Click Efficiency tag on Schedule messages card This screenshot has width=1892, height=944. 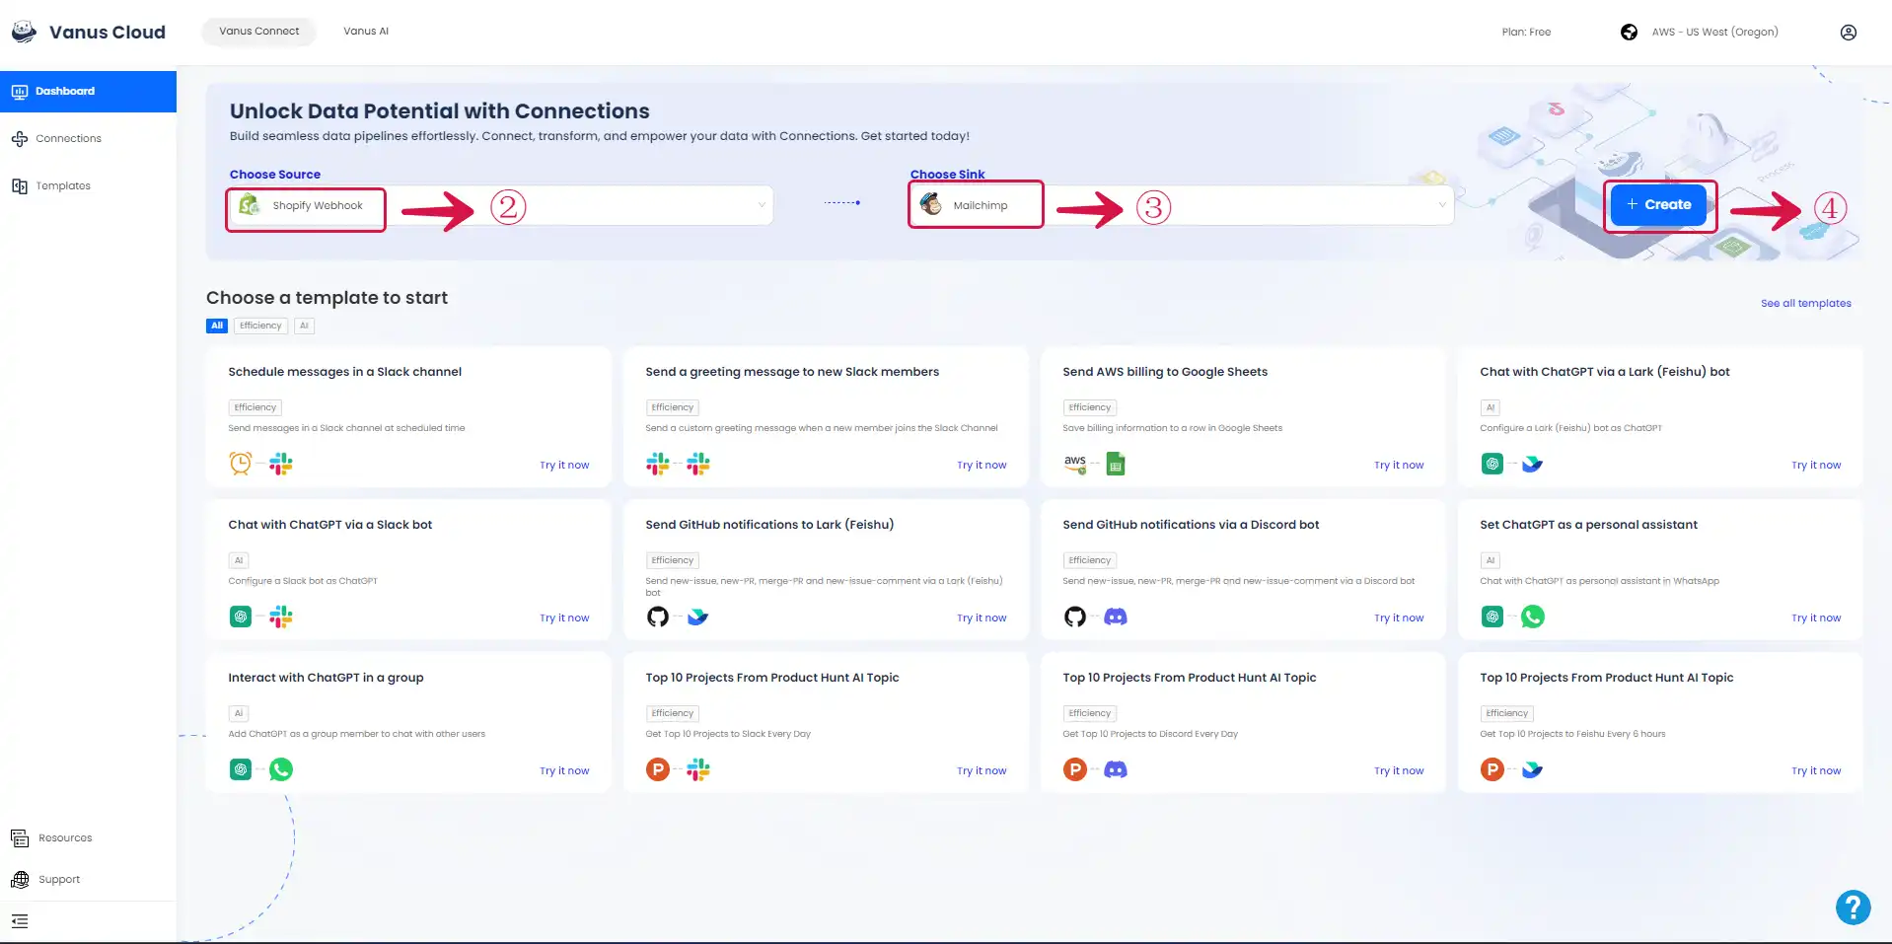click(255, 407)
